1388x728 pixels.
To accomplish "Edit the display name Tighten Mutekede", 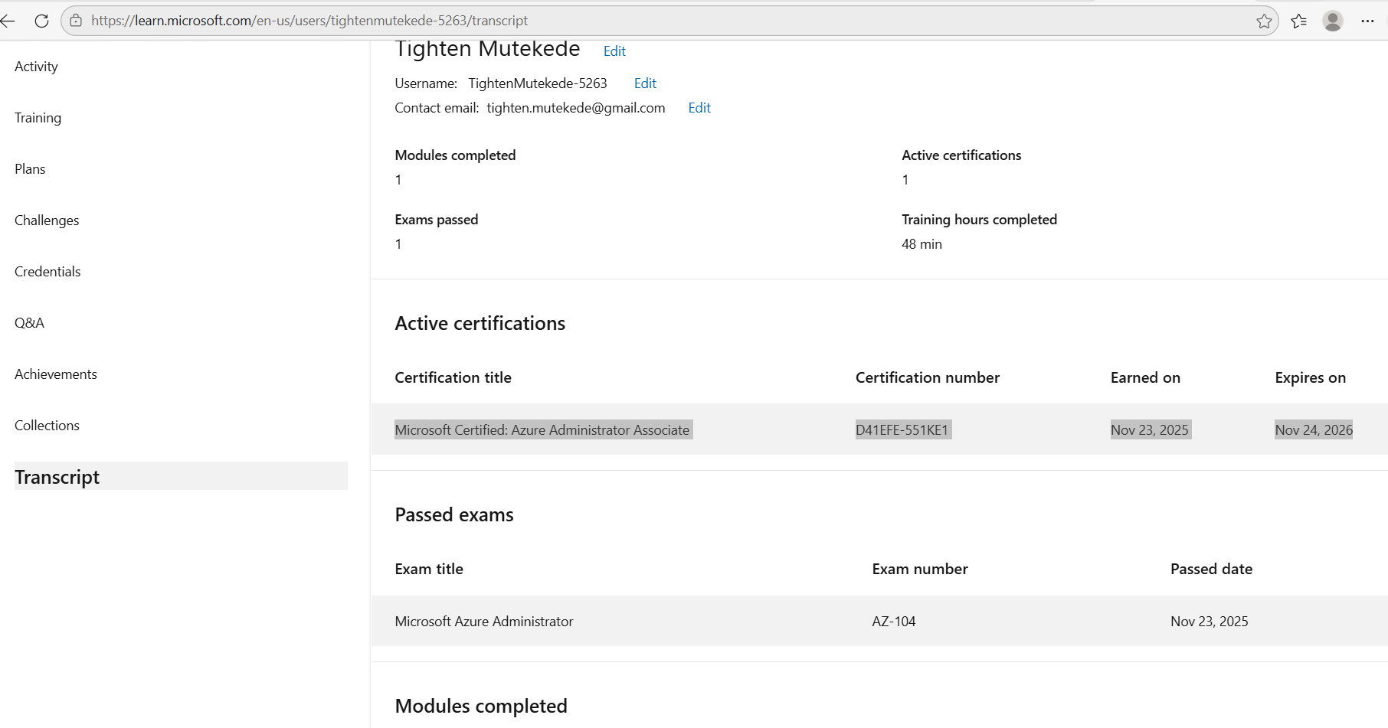I will 614,51.
